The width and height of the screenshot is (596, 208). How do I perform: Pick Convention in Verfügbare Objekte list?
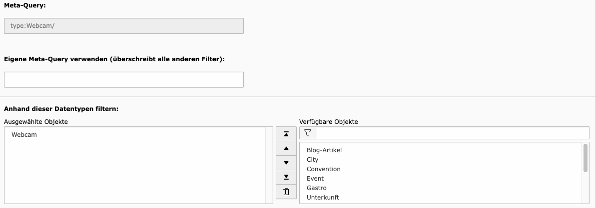(x=323, y=169)
